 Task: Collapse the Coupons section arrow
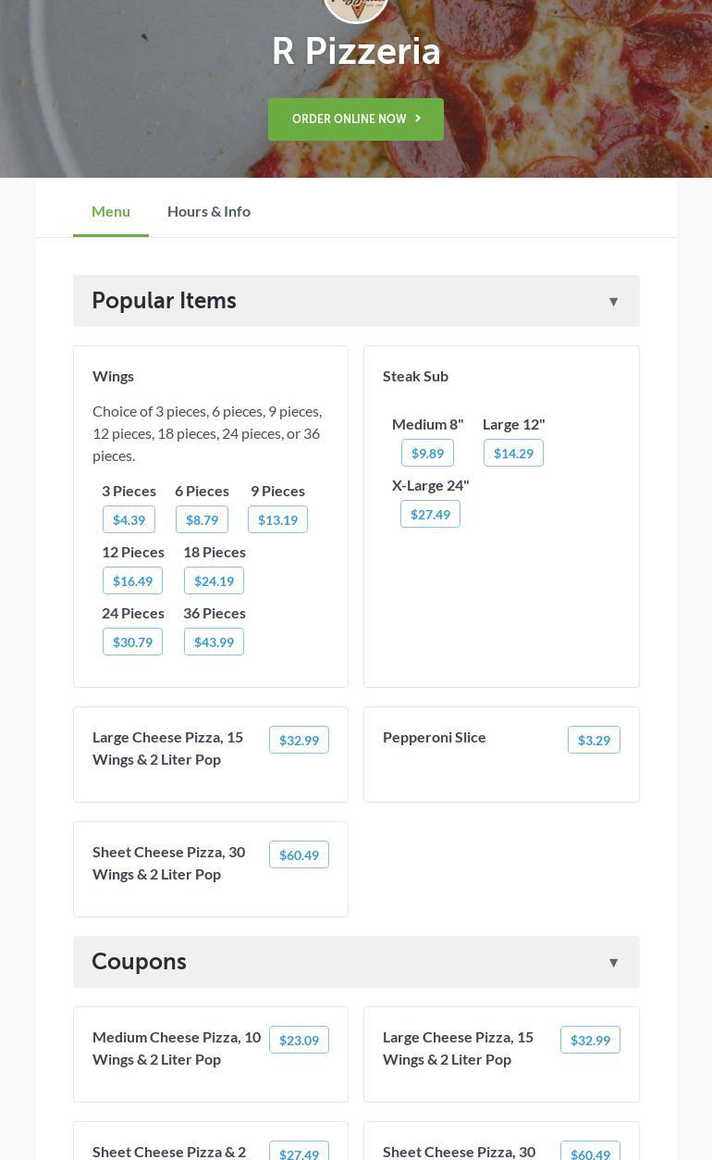pyautogui.click(x=613, y=963)
